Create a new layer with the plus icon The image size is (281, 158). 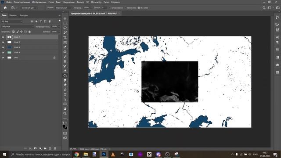click(x=50, y=148)
